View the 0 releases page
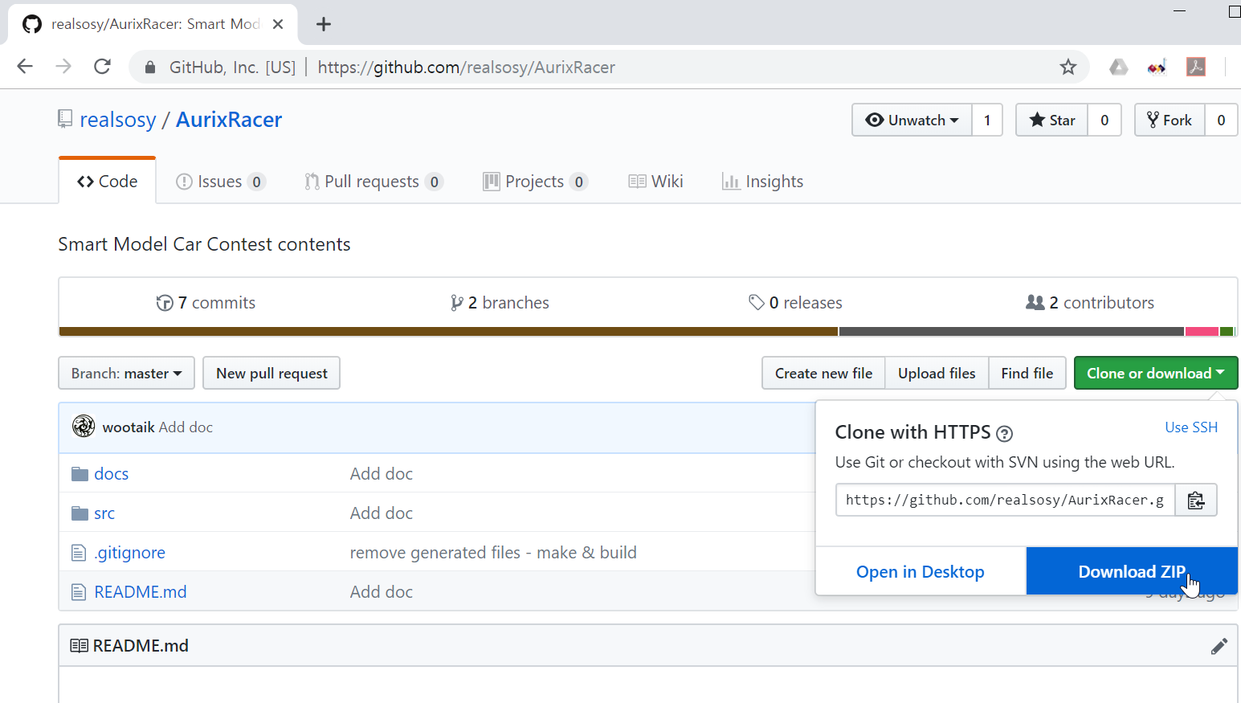Viewport: 1241px width, 703px height. tap(795, 303)
